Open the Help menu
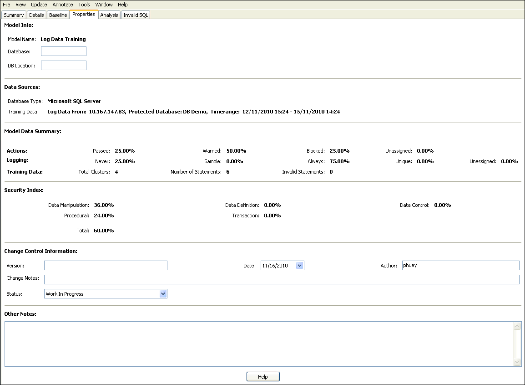The image size is (525, 385). click(x=122, y=5)
